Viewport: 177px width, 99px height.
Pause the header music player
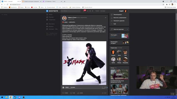tap(90, 11)
